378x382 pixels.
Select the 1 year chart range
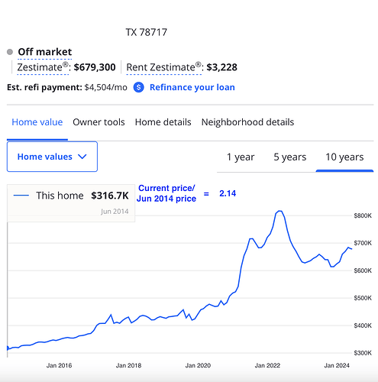coord(241,157)
